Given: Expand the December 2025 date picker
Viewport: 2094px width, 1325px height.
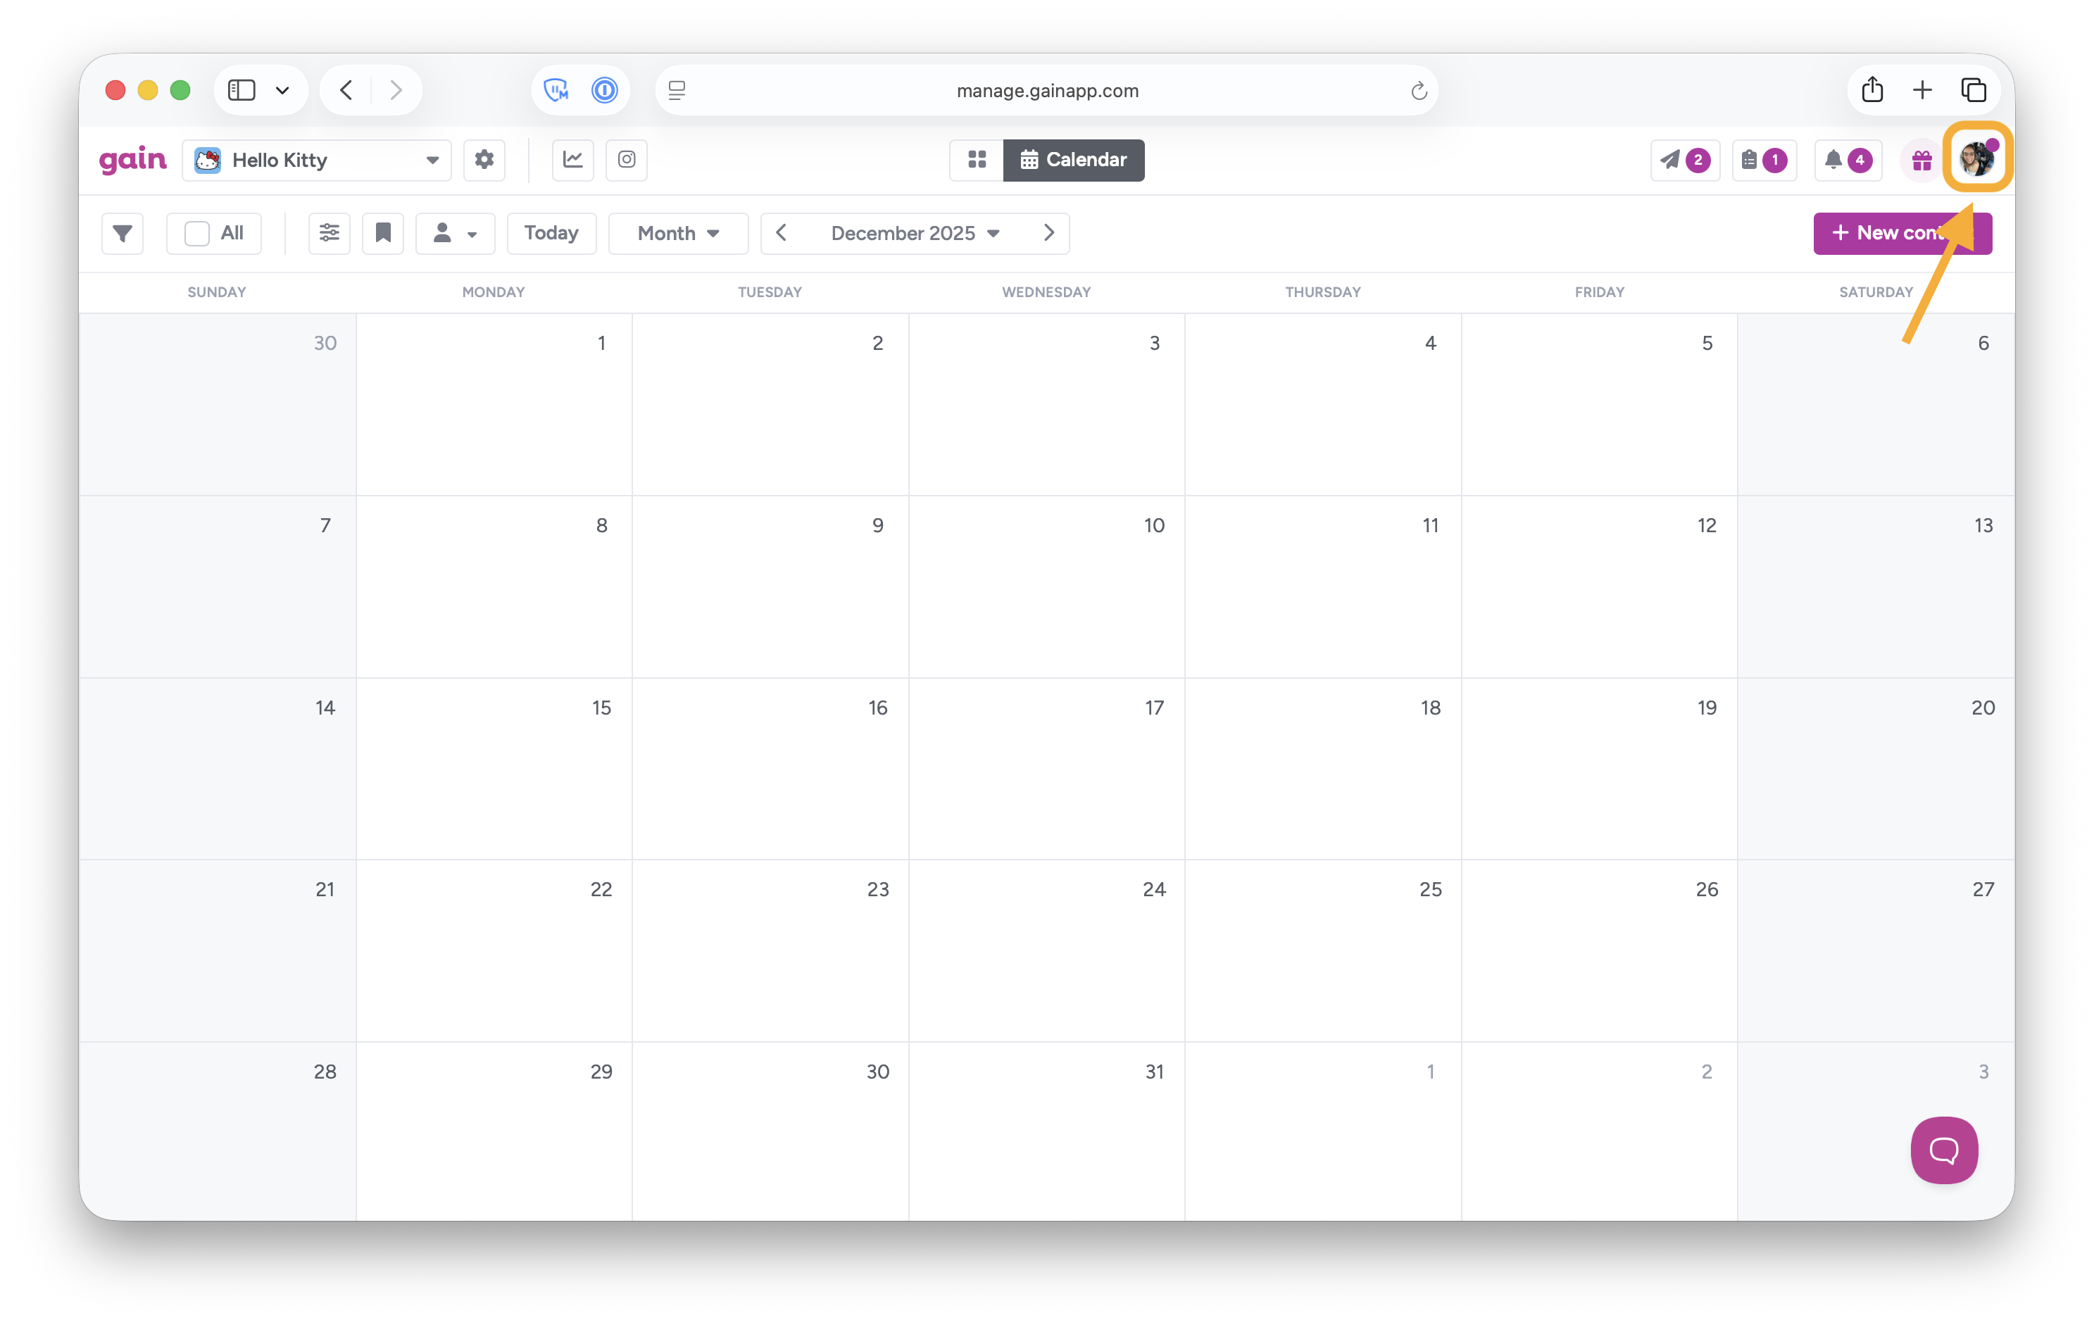Looking at the screenshot, I should pos(914,233).
